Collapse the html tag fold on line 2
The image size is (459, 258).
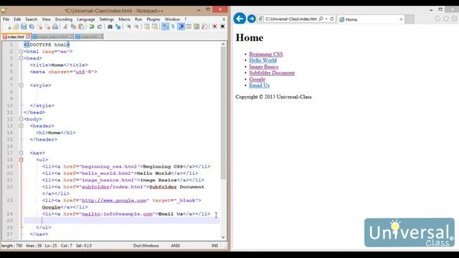pyautogui.click(x=21, y=52)
